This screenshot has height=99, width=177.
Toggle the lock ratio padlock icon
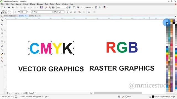[15, 12]
